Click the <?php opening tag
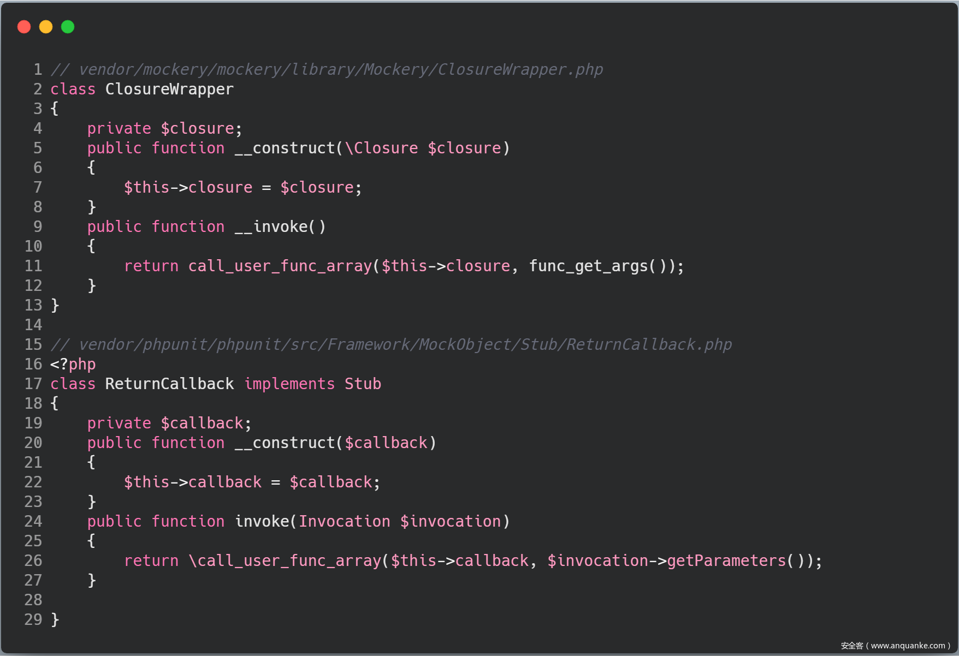The image size is (959, 656). (73, 365)
